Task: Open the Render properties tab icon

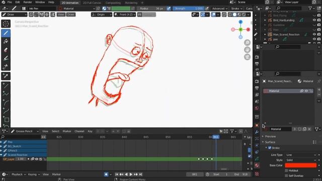Action: point(257,81)
